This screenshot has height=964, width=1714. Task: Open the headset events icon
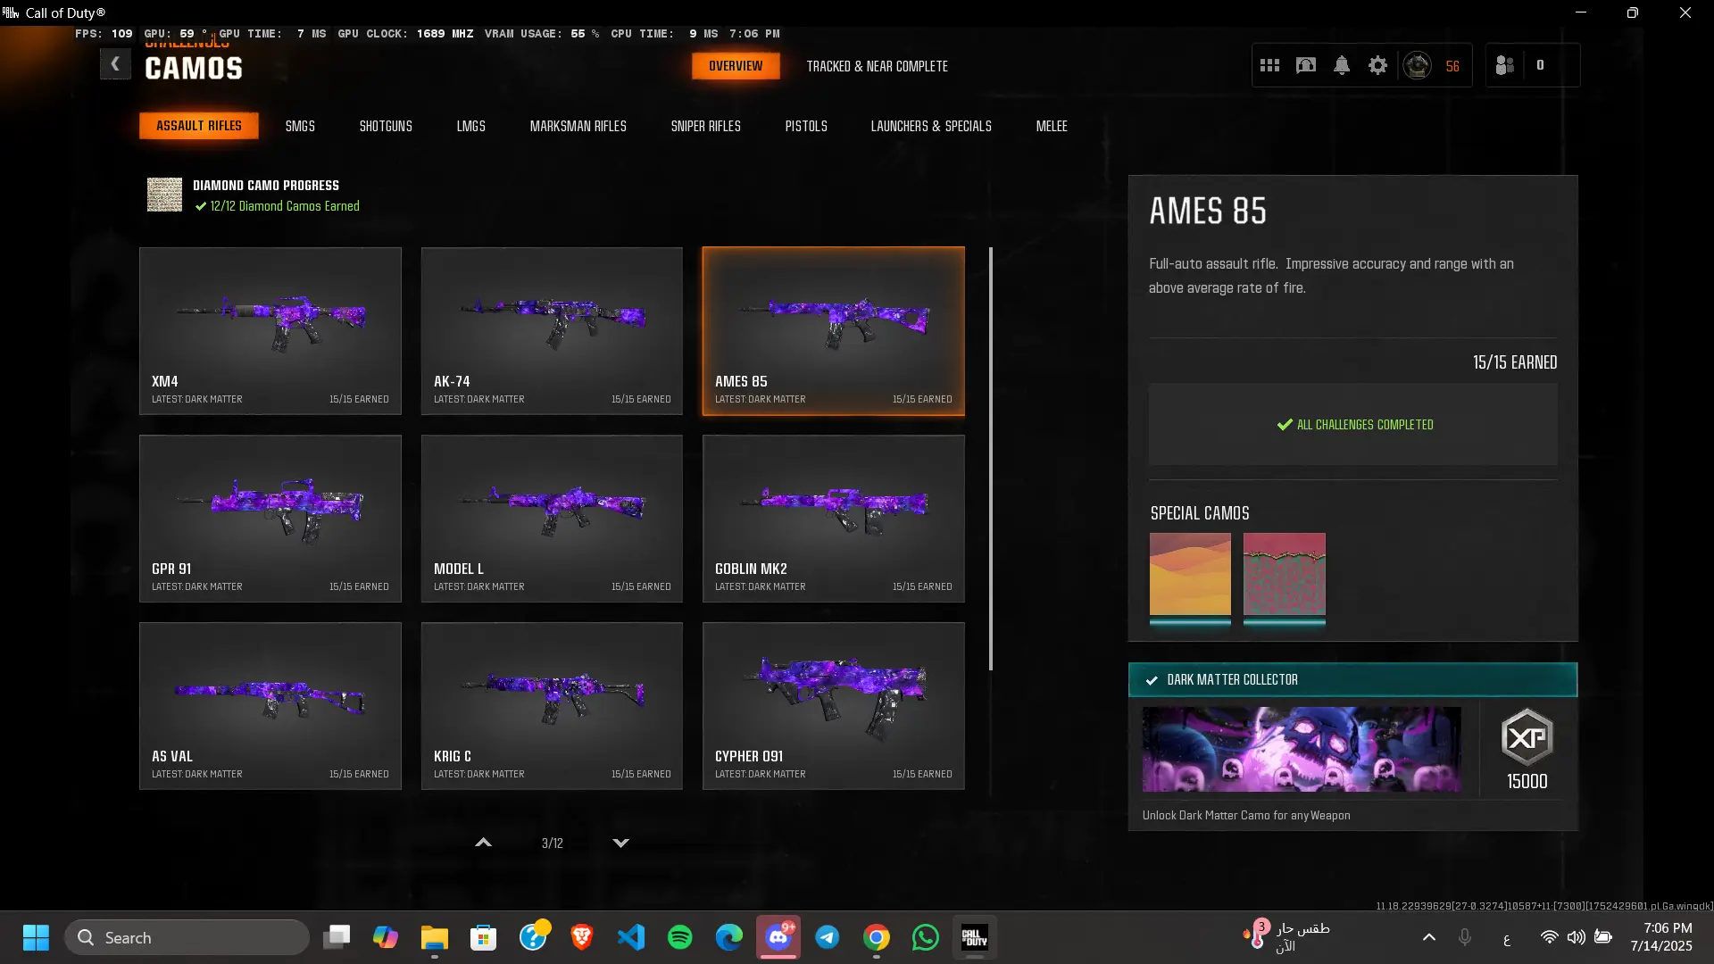coord(1305,65)
